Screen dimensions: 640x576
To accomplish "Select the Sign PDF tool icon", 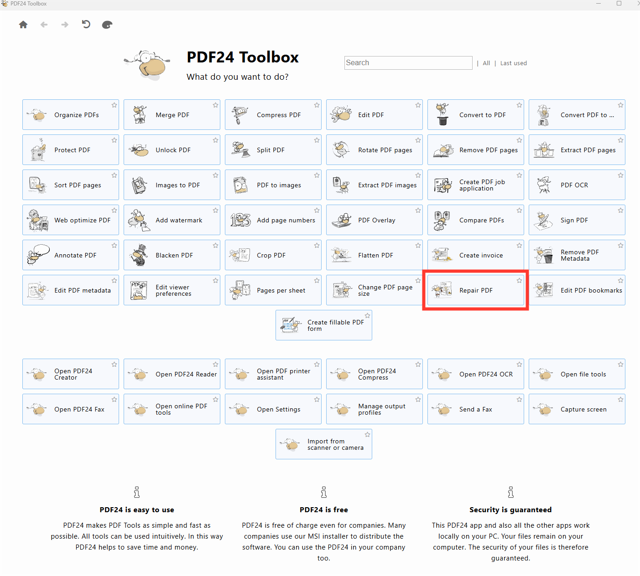I will 544,220.
